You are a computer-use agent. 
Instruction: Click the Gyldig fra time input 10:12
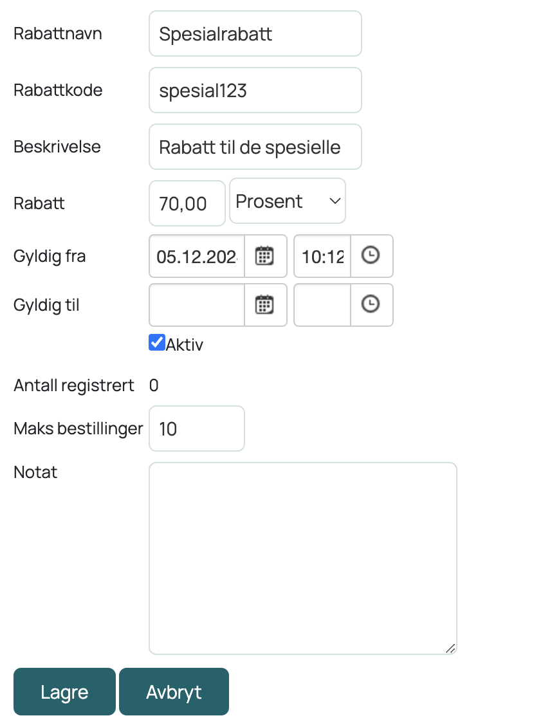(x=322, y=256)
